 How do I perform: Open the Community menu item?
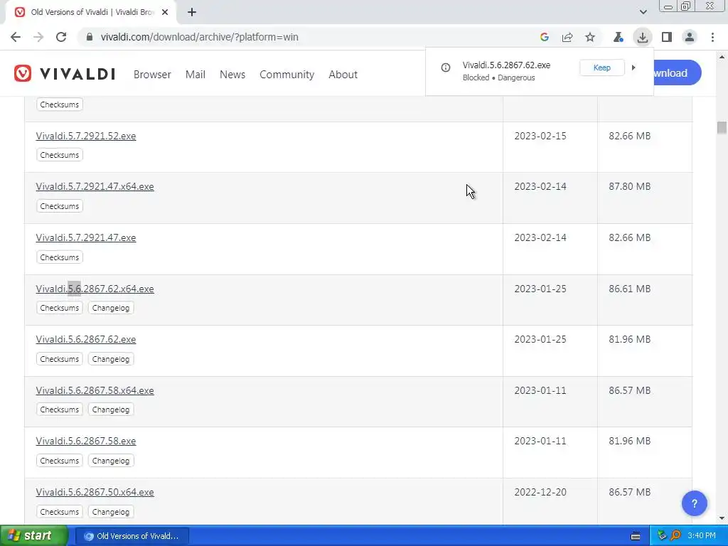coord(287,74)
